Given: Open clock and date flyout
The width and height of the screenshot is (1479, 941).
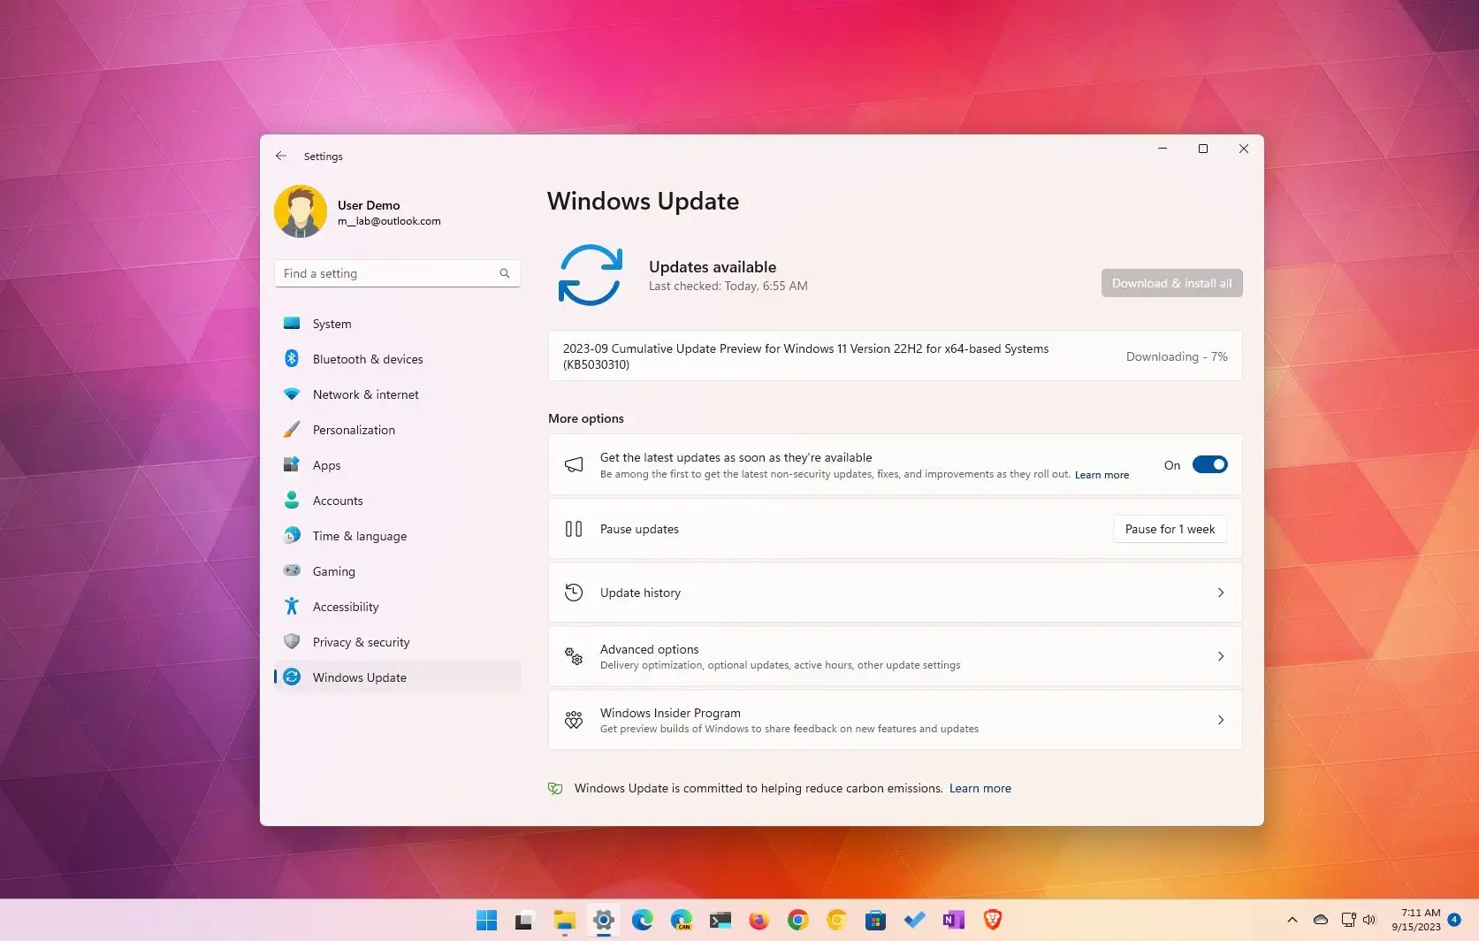Looking at the screenshot, I should [1415, 920].
